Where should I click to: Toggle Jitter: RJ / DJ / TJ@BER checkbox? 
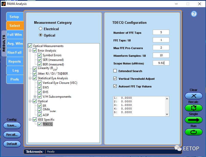coord(35,73)
